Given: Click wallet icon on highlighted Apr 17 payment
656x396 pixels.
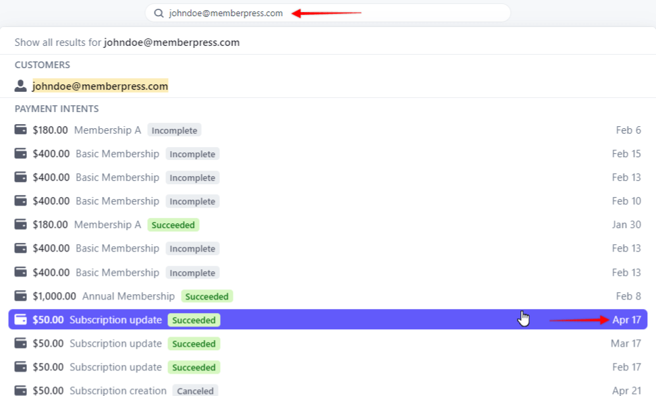Looking at the screenshot, I should [x=20, y=320].
